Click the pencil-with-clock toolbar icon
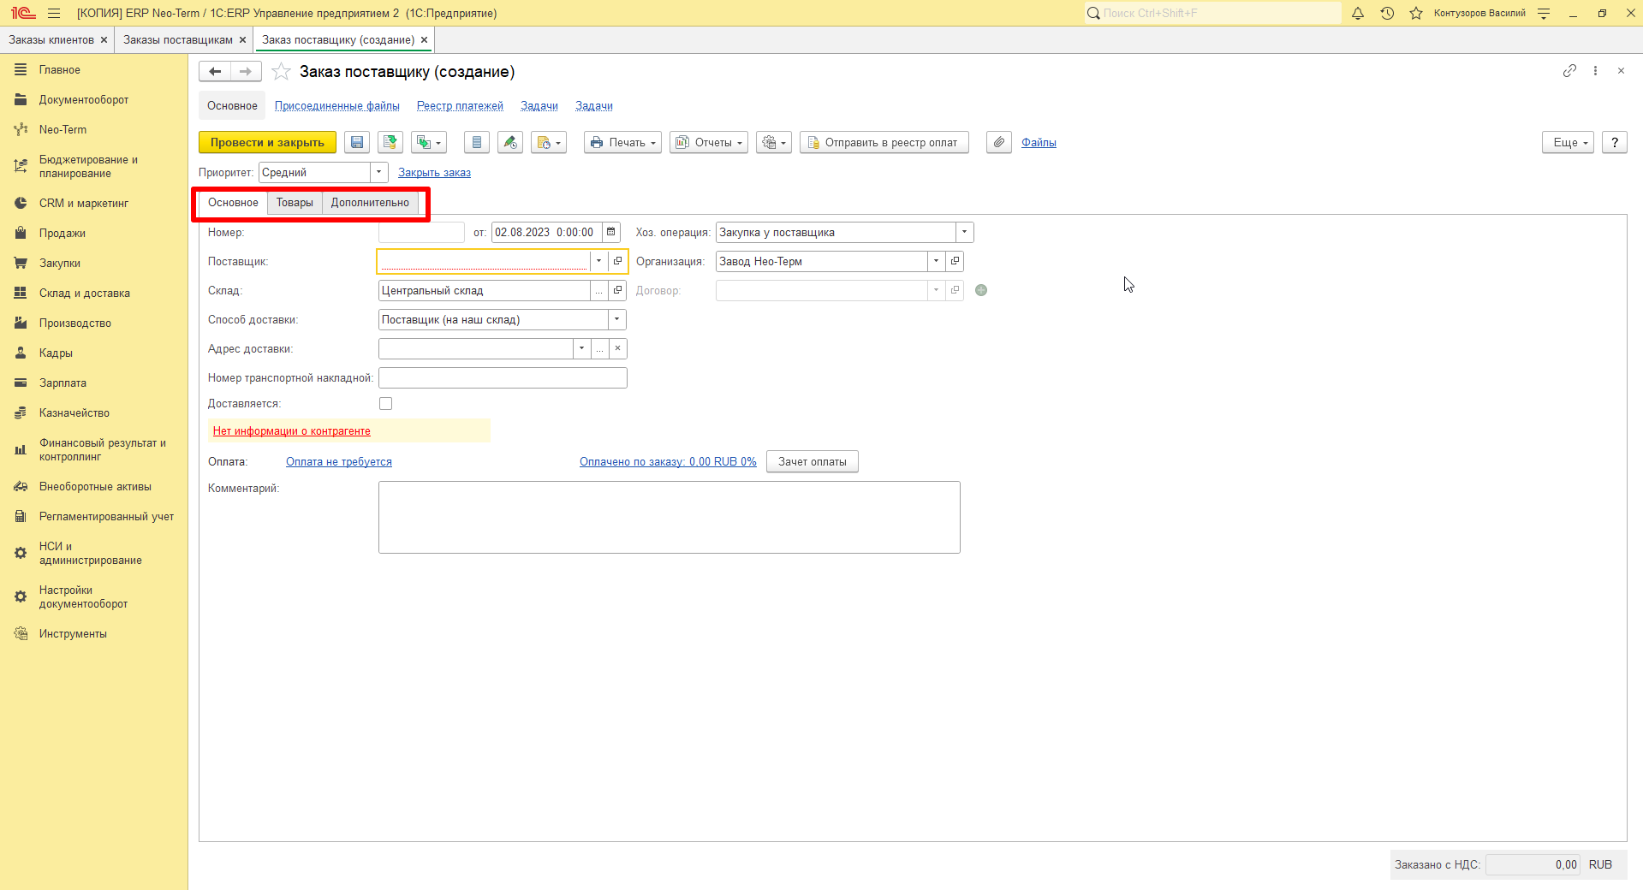Viewport: 1643px width, 890px height. (x=510, y=143)
